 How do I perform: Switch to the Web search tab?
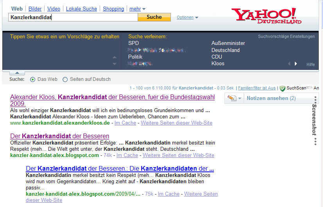point(17,9)
